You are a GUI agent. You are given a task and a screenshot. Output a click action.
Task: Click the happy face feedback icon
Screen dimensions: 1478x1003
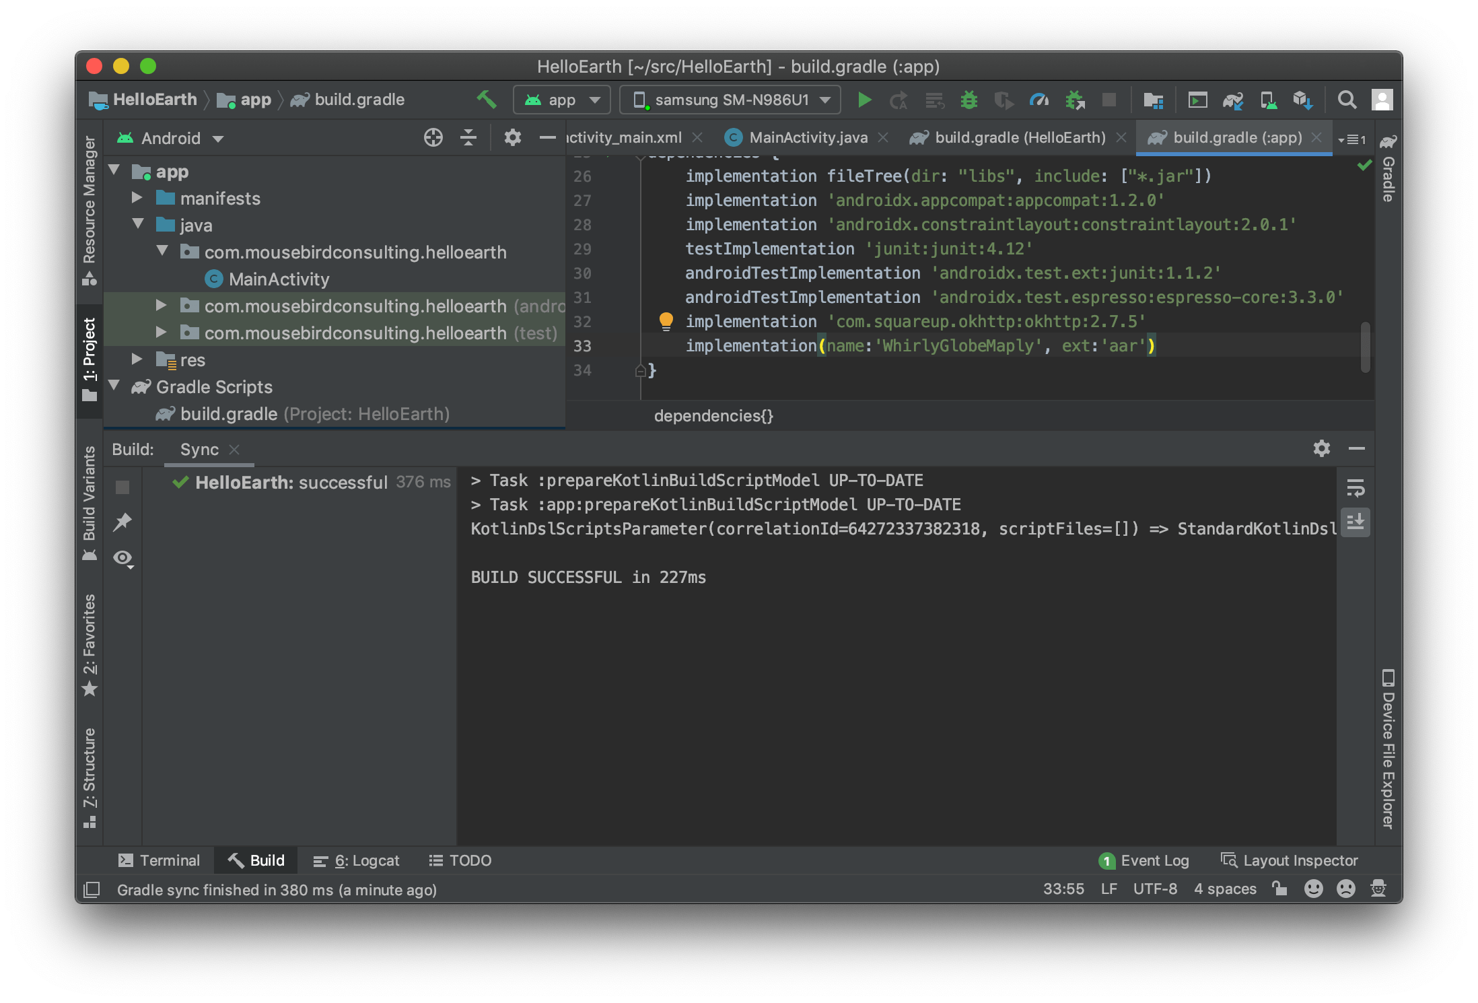coord(1313,889)
